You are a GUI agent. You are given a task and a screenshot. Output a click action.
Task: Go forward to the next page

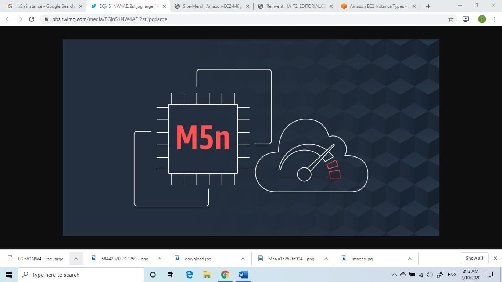(x=20, y=19)
